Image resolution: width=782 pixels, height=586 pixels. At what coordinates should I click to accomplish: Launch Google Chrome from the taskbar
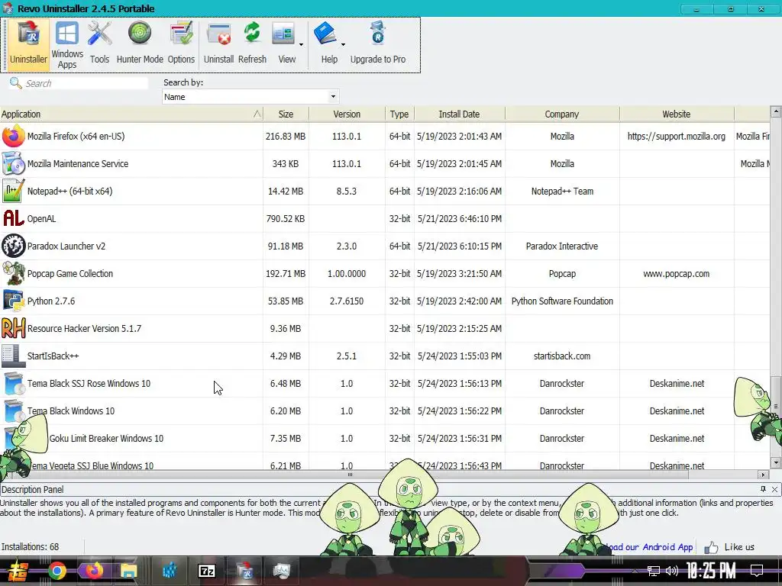[57, 571]
